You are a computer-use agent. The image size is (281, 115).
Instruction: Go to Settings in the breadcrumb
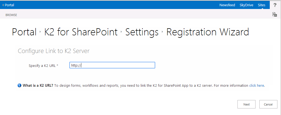[x=142, y=32]
